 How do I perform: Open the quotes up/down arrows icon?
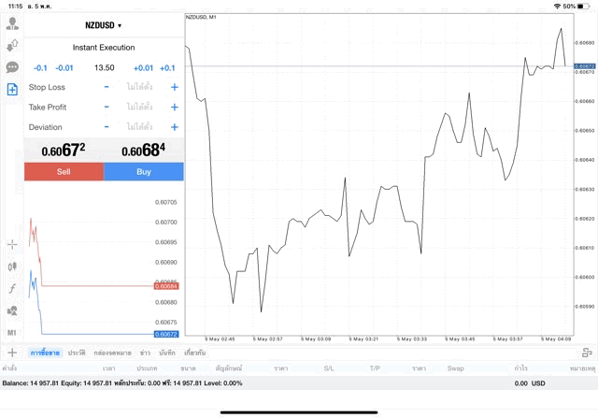point(12,45)
